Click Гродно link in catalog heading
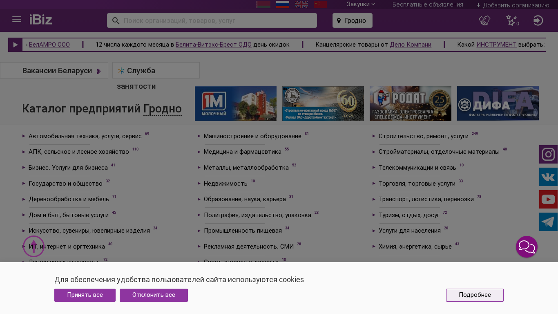Viewport: 558px width, 314px height. tap(163, 109)
